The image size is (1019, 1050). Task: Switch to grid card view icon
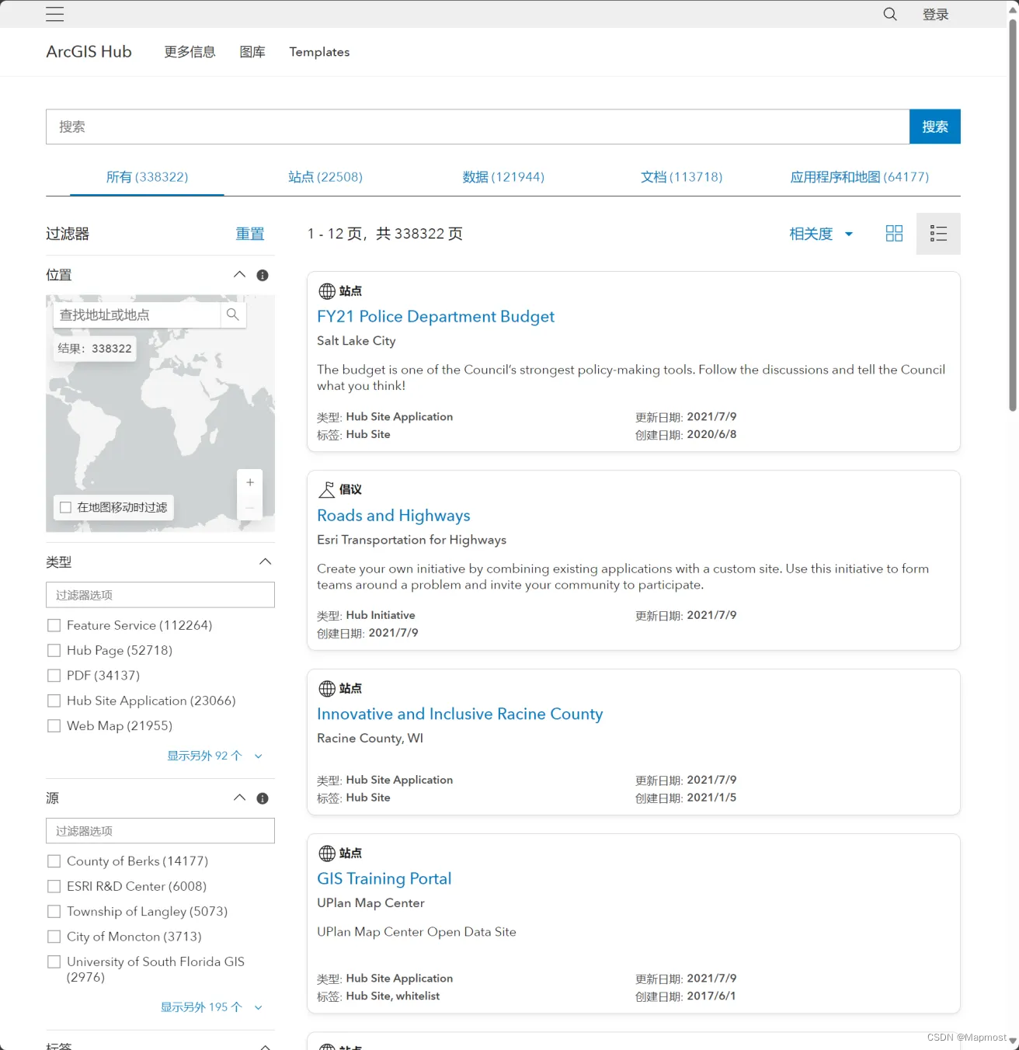(894, 234)
